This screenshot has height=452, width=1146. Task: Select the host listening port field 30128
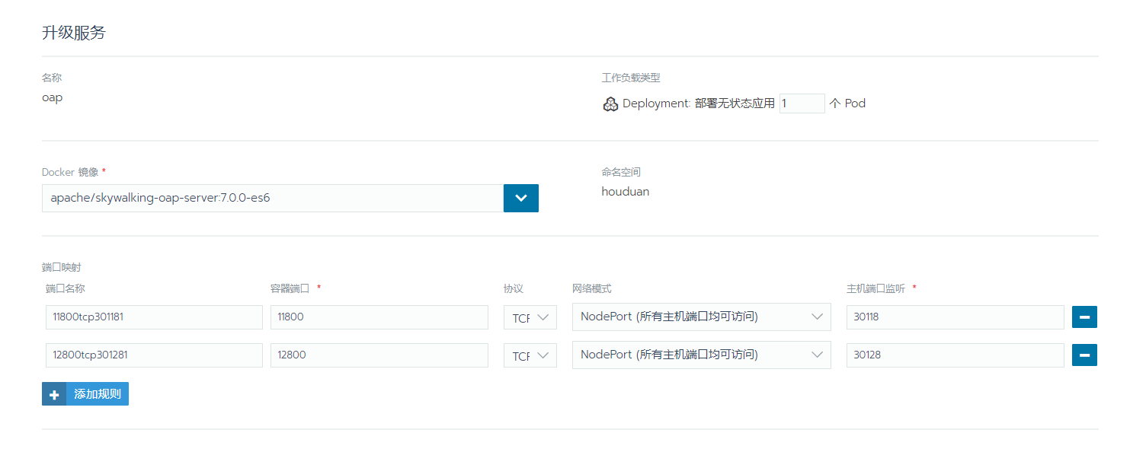[956, 355]
